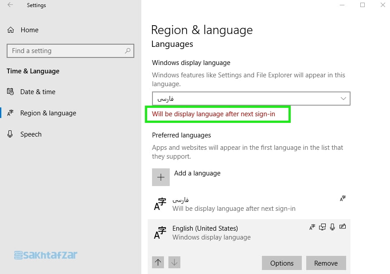390x274 pixels.
Task: Click the display language icon beside فارسی
Action: tap(343, 199)
